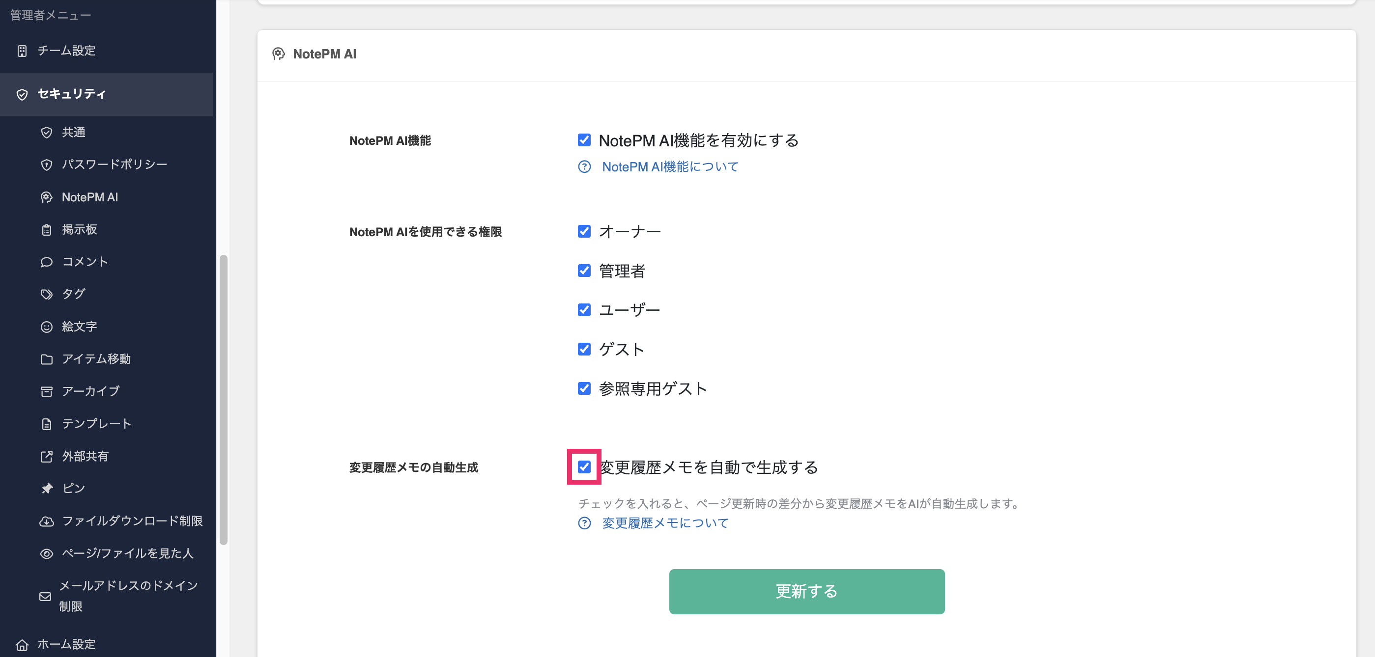Click the shield icon next to 共通

(47, 132)
